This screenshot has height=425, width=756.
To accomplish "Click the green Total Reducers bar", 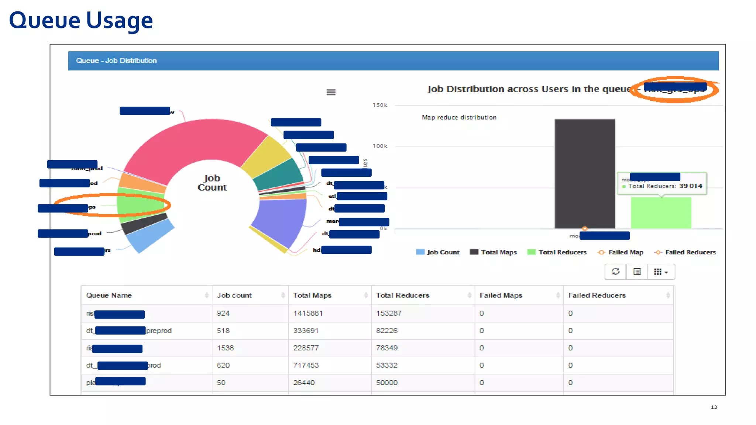I will pos(661,213).
